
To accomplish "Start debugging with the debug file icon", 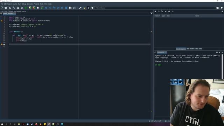I will tap(46, 8).
